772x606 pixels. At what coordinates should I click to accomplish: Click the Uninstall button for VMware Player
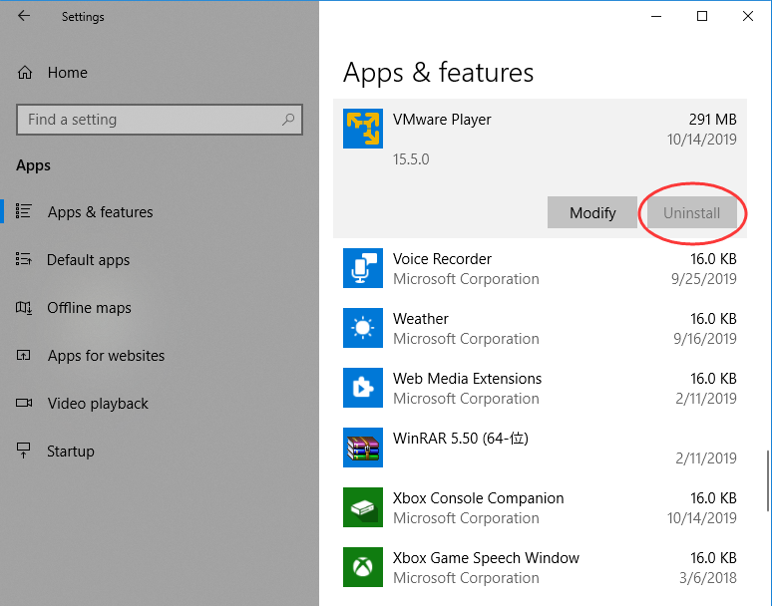pyautogui.click(x=692, y=212)
